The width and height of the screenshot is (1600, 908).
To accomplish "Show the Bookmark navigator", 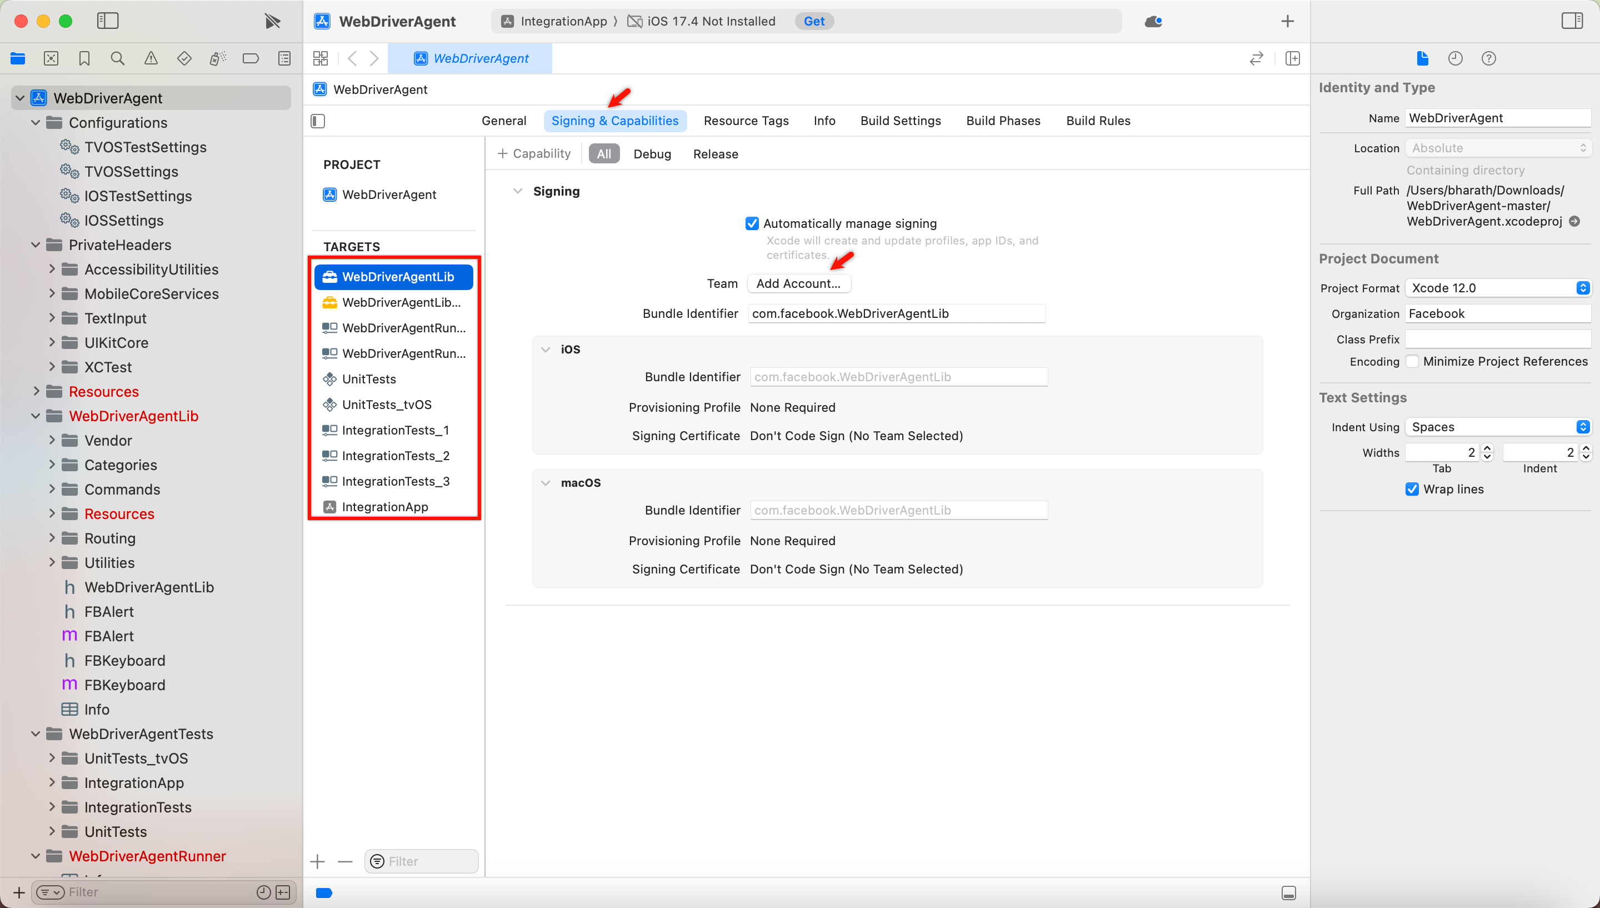I will 84,58.
